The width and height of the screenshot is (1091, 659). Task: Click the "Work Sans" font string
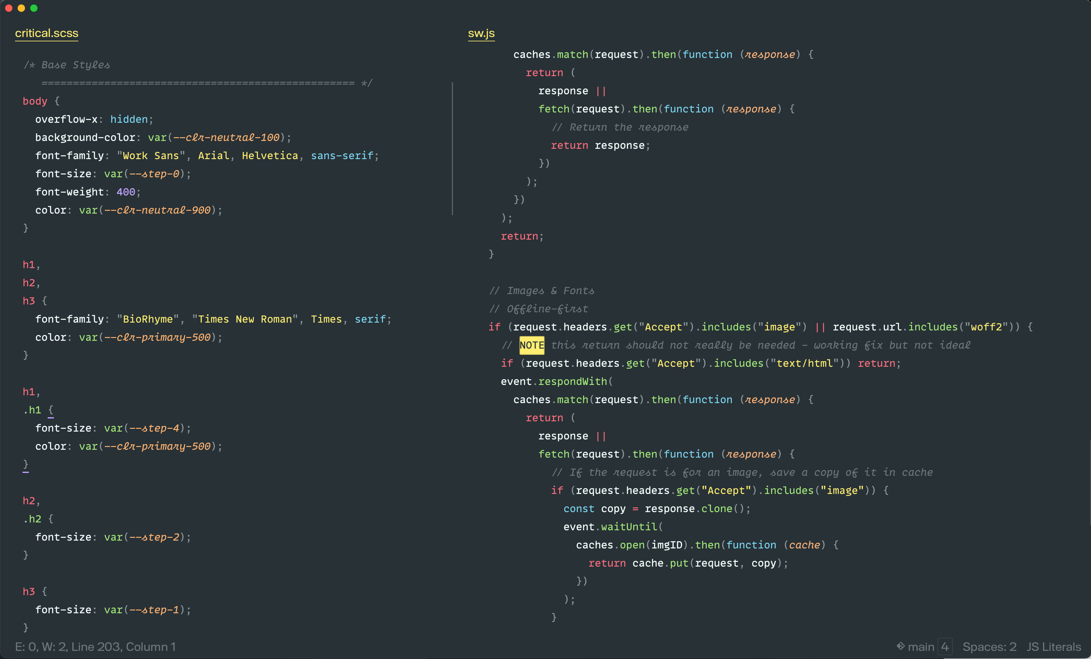[x=151, y=155]
